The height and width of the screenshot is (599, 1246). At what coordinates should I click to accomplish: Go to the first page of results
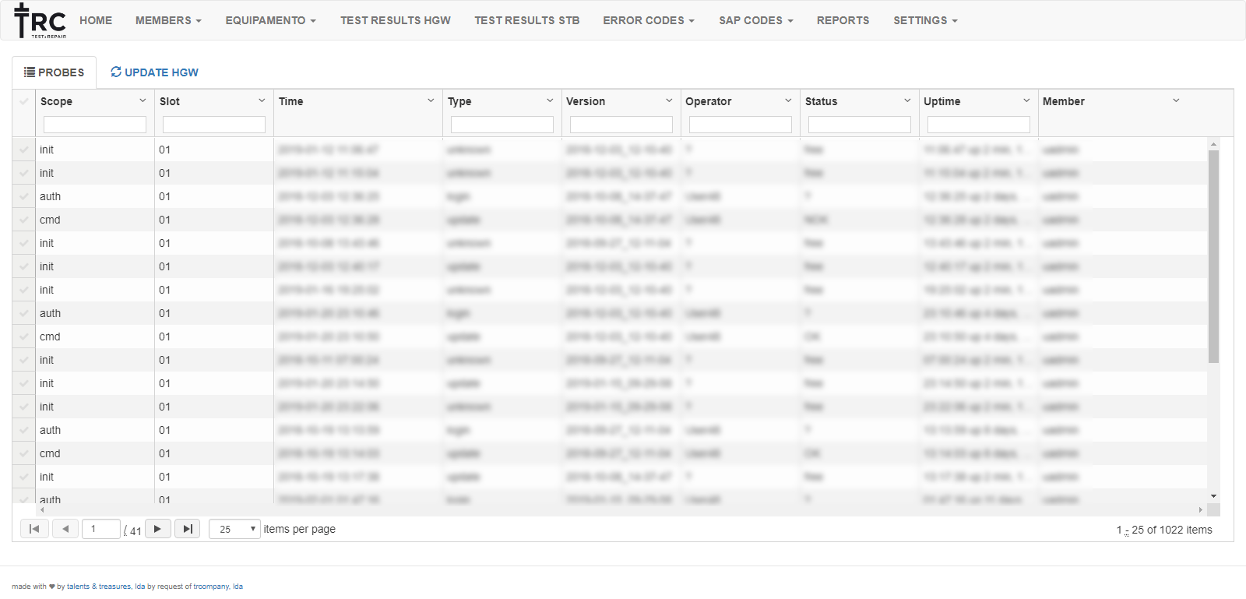[x=34, y=529]
